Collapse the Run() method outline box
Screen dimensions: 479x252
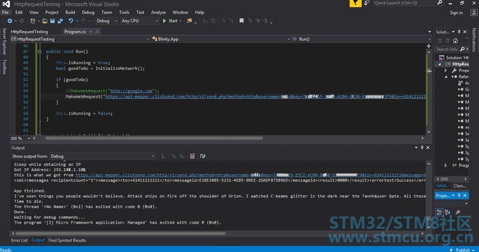(39, 52)
